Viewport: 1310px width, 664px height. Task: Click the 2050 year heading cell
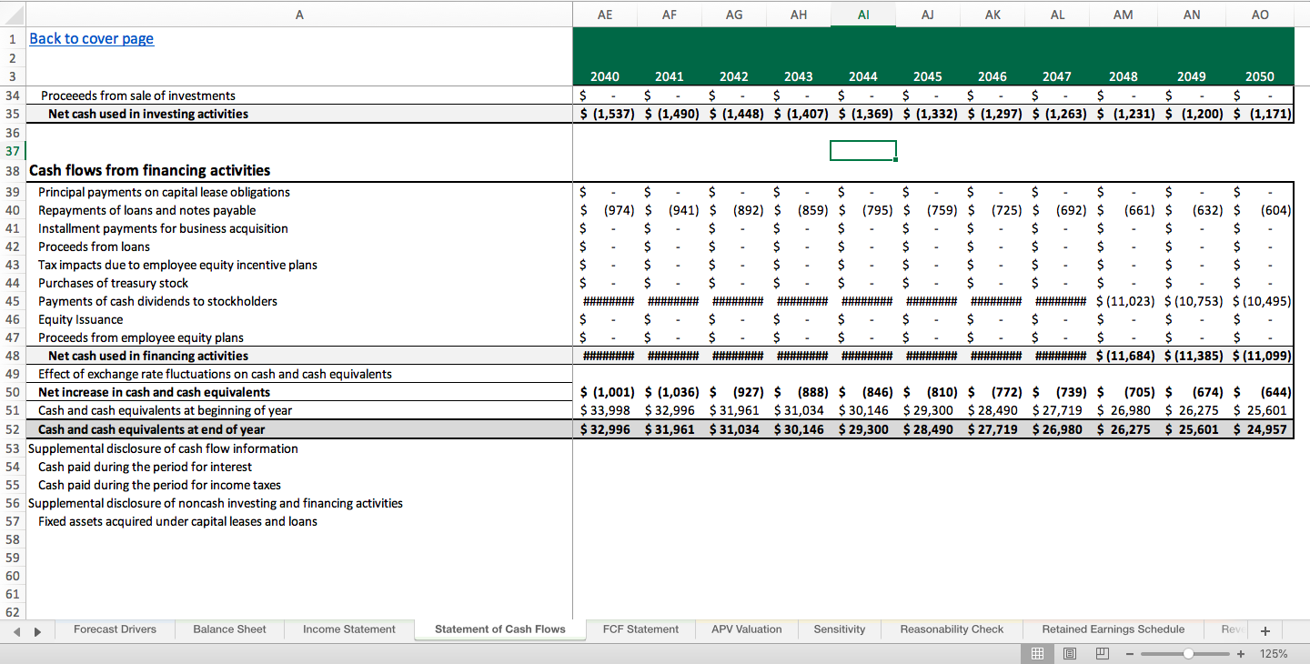tap(1260, 76)
